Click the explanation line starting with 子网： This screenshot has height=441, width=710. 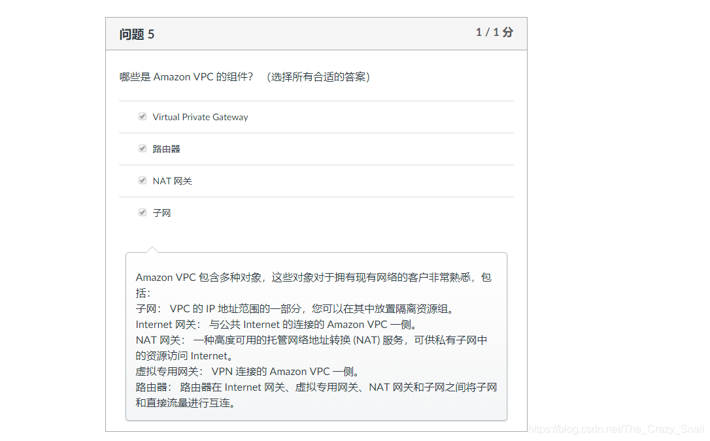click(x=295, y=309)
